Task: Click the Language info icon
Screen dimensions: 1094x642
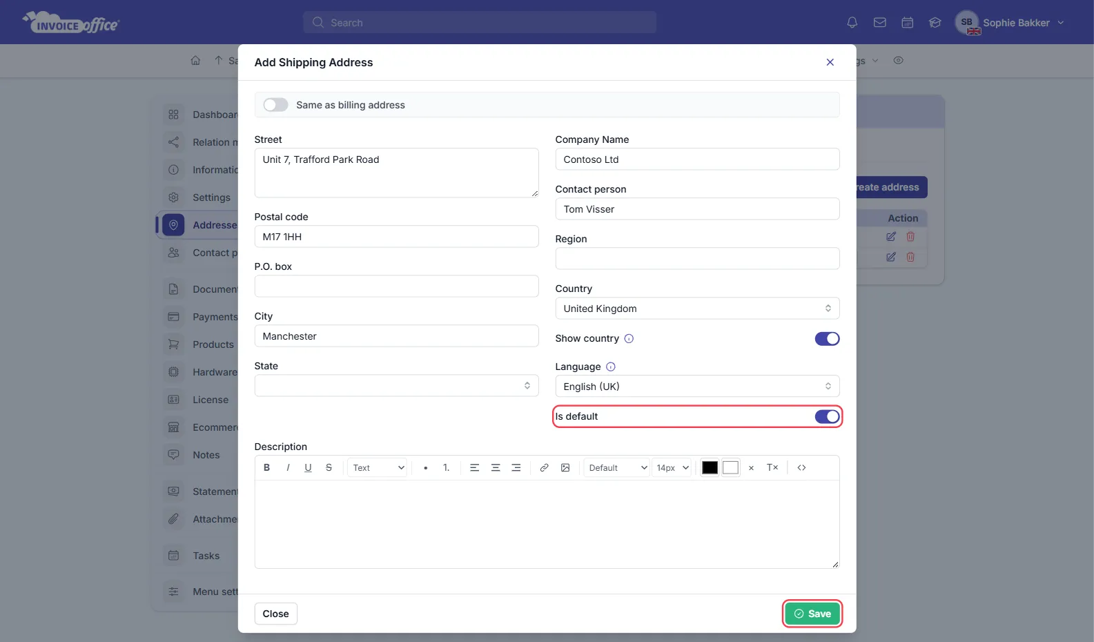Action: 610,367
